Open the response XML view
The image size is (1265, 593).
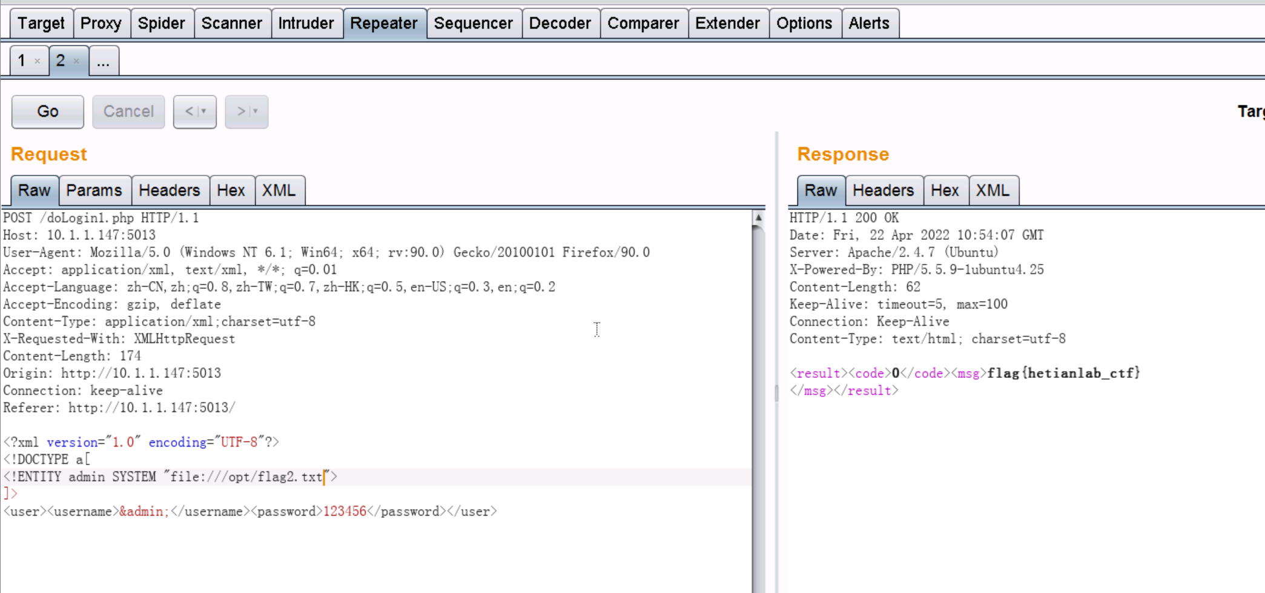(x=994, y=190)
